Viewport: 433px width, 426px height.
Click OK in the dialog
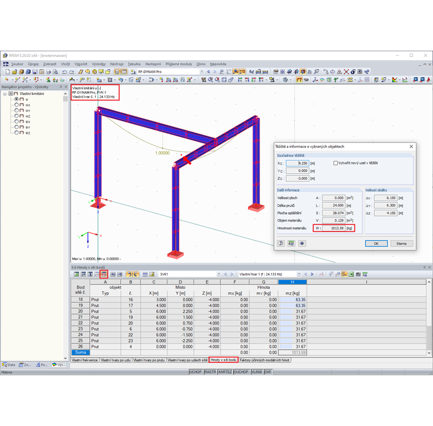click(376, 244)
